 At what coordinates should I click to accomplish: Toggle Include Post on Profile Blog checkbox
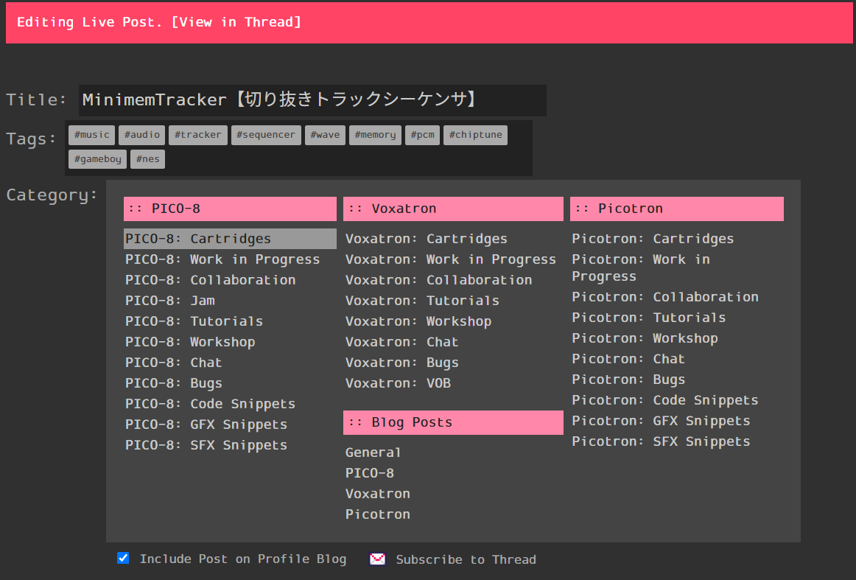[x=123, y=558]
